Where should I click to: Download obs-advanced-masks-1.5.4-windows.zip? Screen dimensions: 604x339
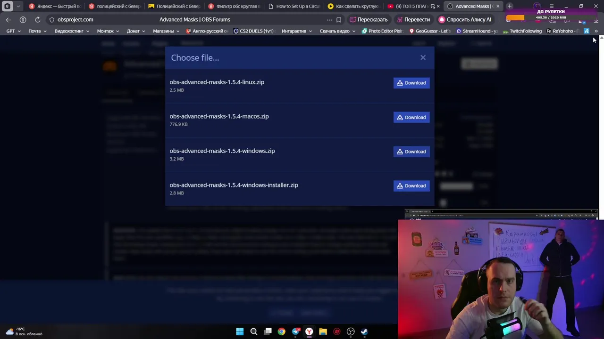(411, 152)
